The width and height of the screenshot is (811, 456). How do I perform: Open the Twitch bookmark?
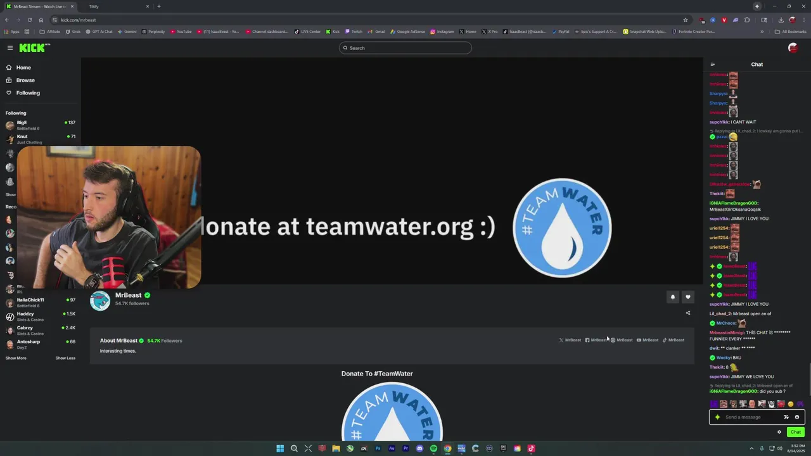354,32
